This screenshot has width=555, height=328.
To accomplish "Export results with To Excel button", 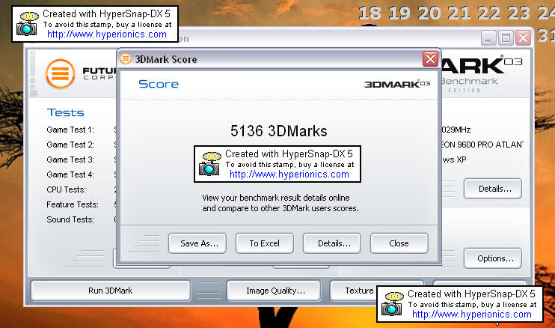I will point(264,243).
